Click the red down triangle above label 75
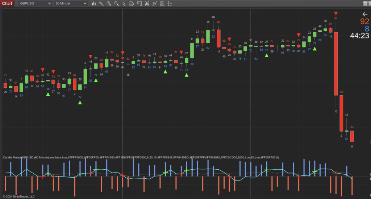Viewport: 371px width, 199px height. pos(229,39)
